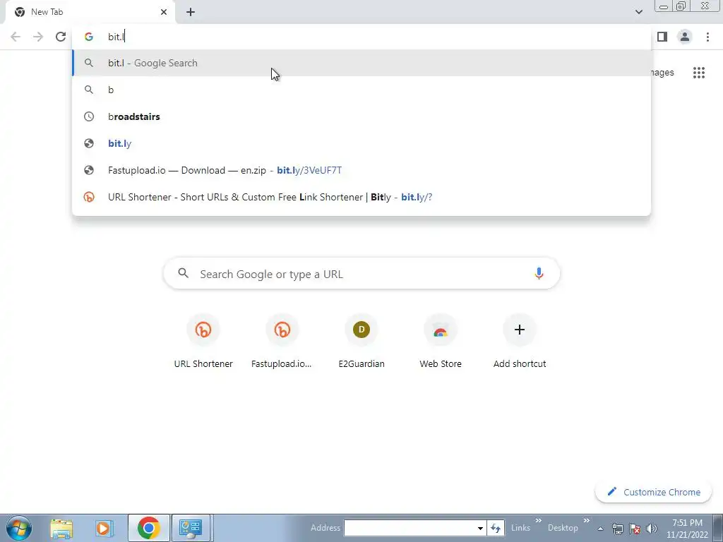Expand the Desktop toolbar chevron
Image resolution: width=723 pixels, height=542 pixels.
(587, 521)
